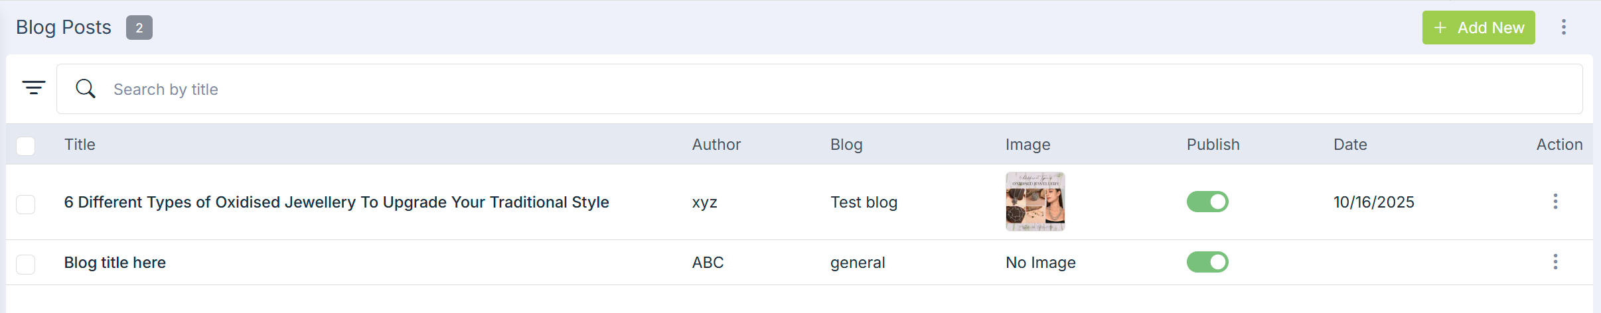This screenshot has height=313, width=1601.
Task: Open the jewellery post image thumbnail
Action: pyautogui.click(x=1035, y=202)
